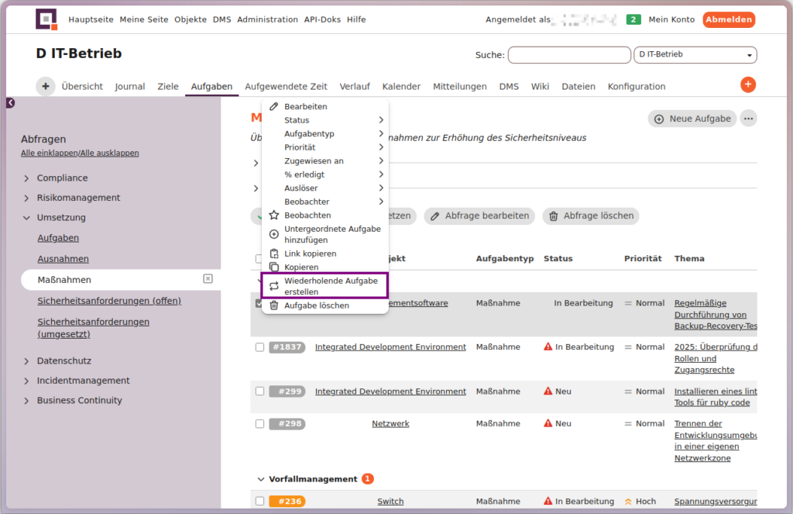Screen dimensions: 793x514
Task: Click the gray plus button left of Übersicht
Action: pyautogui.click(x=46, y=87)
